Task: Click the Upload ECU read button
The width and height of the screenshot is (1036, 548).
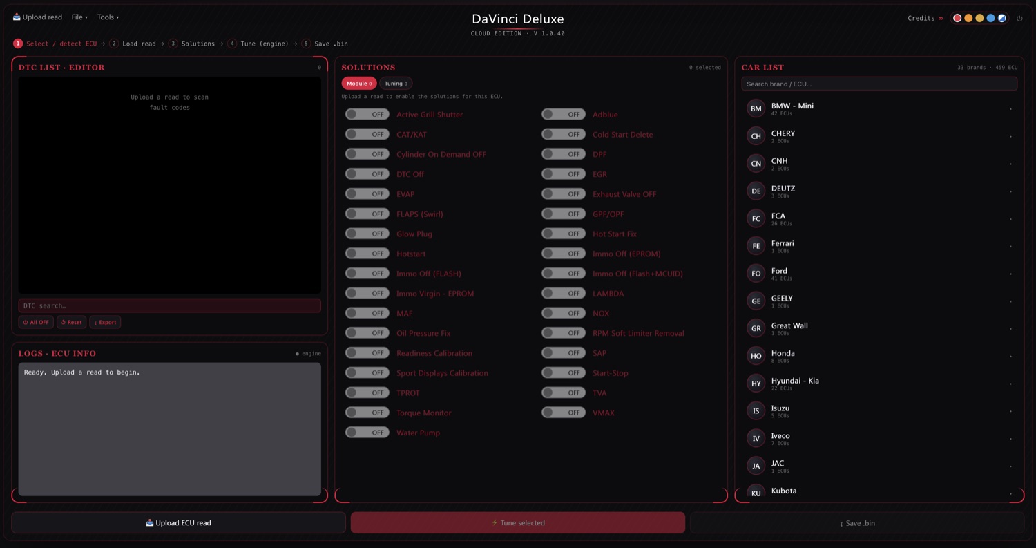Action: click(x=178, y=523)
